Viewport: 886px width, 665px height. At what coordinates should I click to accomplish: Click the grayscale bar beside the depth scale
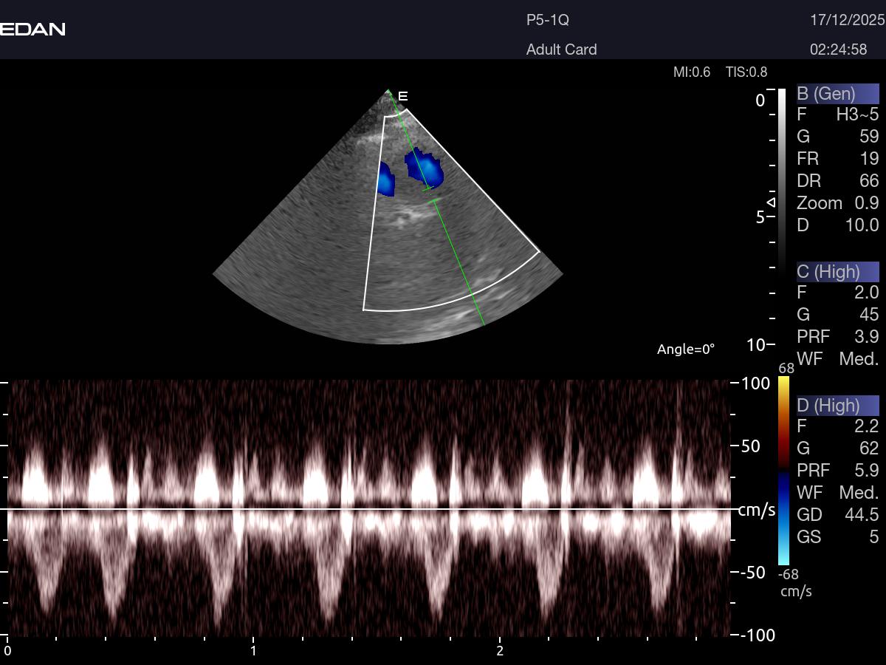click(x=782, y=177)
